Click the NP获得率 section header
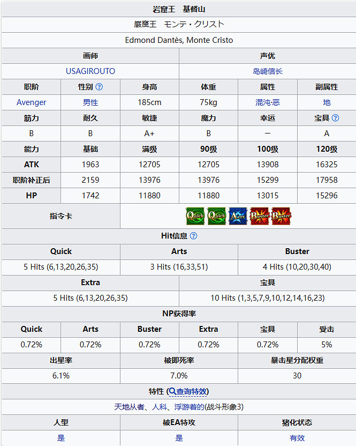Screen dimensions: 356x446 pyautogui.click(x=179, y=314)
